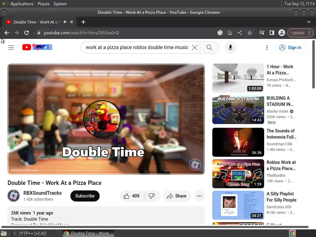316x237 pixels.
Task: Click the page vertical scrollbar
Action: pos(314,64)
